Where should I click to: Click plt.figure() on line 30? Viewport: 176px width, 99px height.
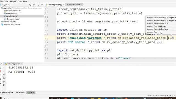tap(67, 54)
